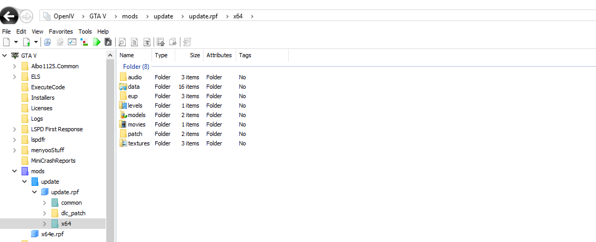Viewport: 596px width, 242px height.
Task: Click GTA V in the address breadcrumb
Action: point(98,16)
